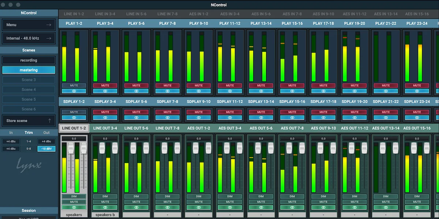Click the Store scene button

point(29,121)
